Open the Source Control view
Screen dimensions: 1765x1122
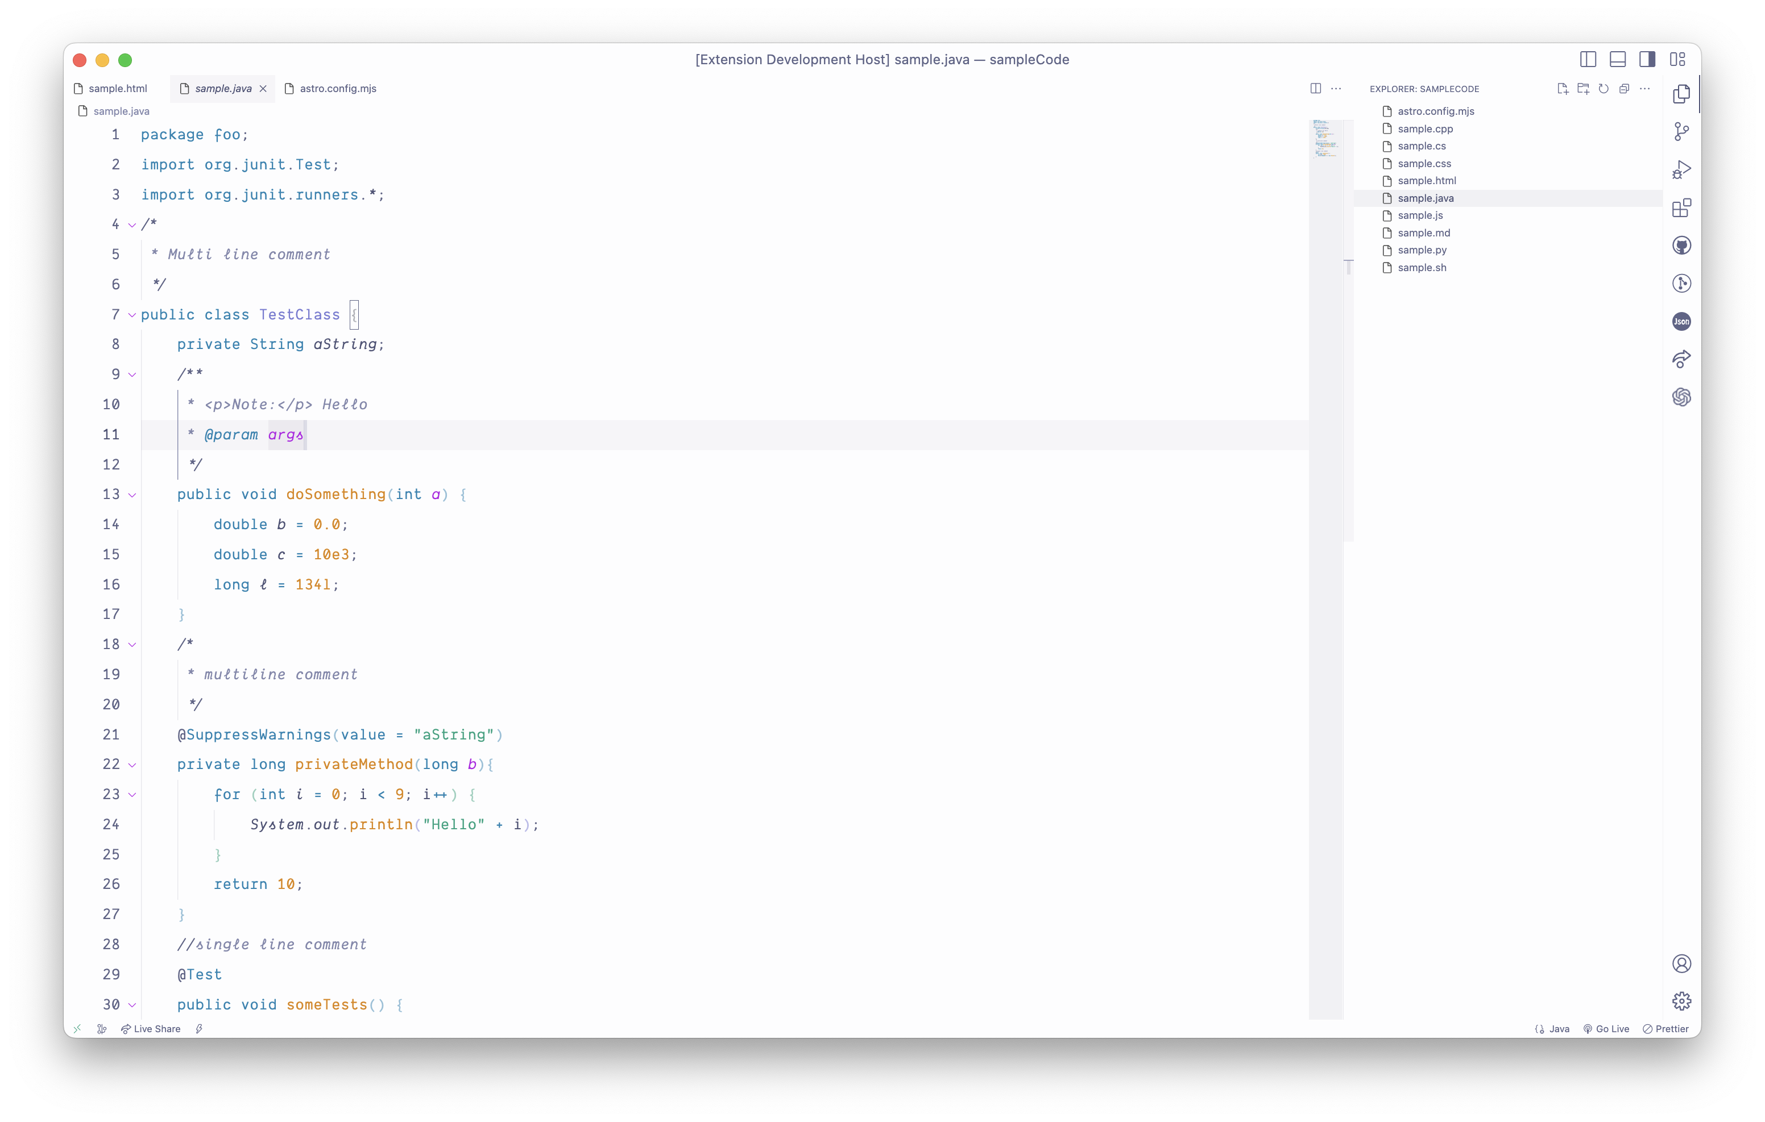1681,132
